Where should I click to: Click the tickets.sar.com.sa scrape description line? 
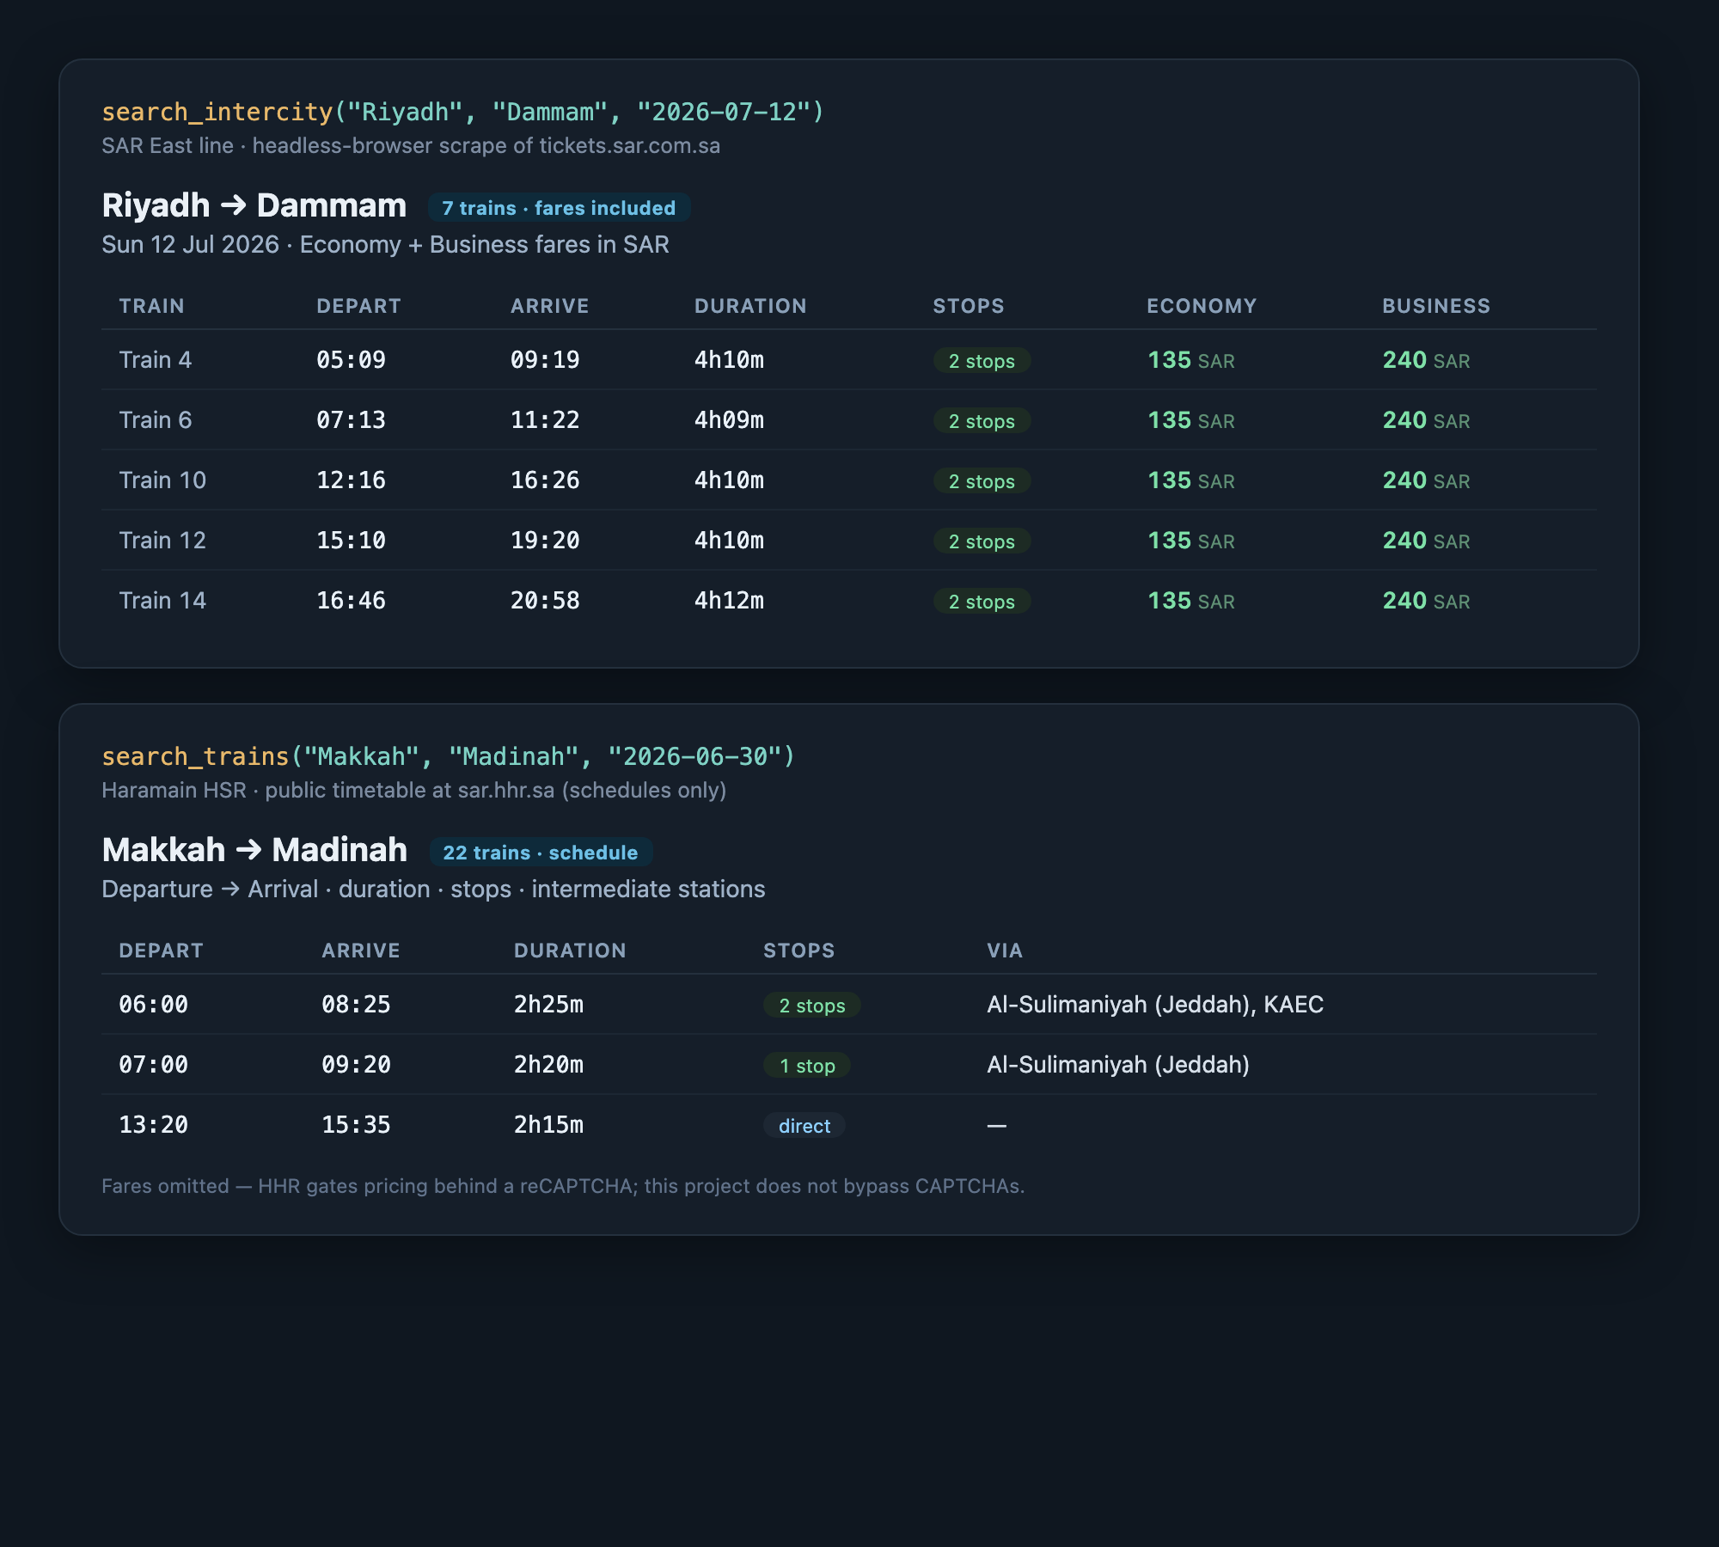[x=411, y=146]
